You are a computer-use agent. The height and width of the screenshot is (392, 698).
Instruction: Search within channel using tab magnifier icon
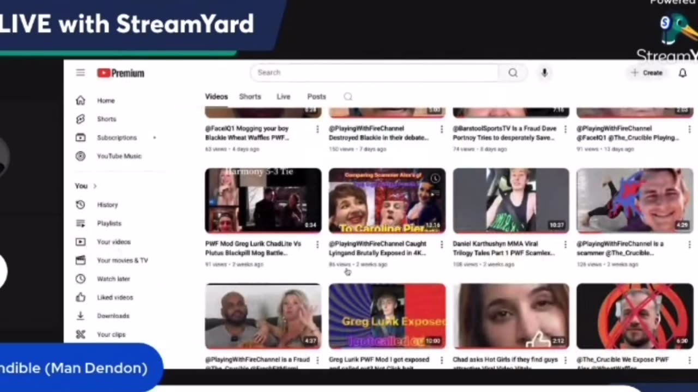point(348,97)
